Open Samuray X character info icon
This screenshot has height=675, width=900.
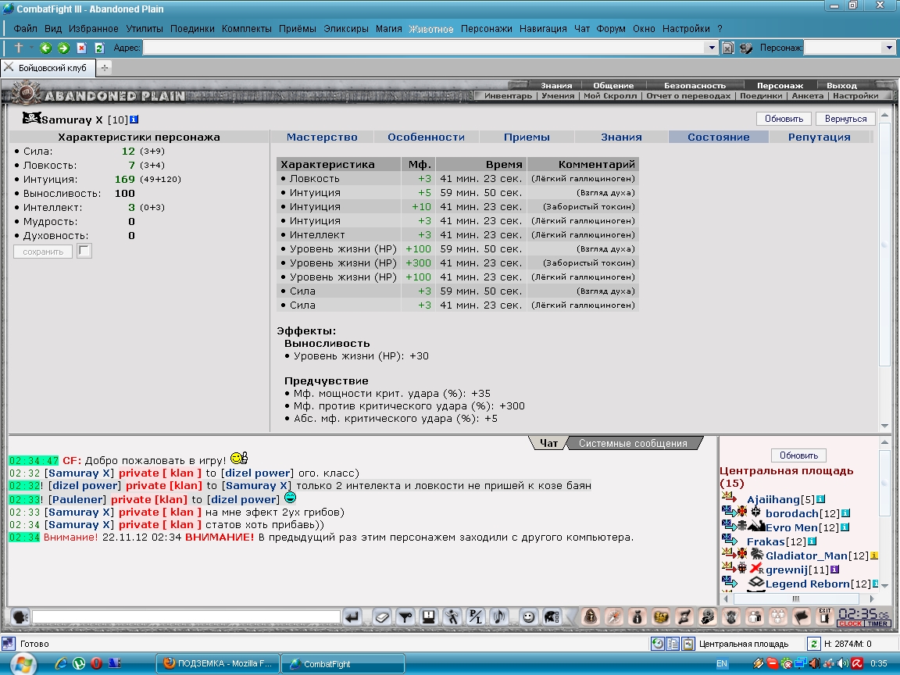[x=134, y=120]
